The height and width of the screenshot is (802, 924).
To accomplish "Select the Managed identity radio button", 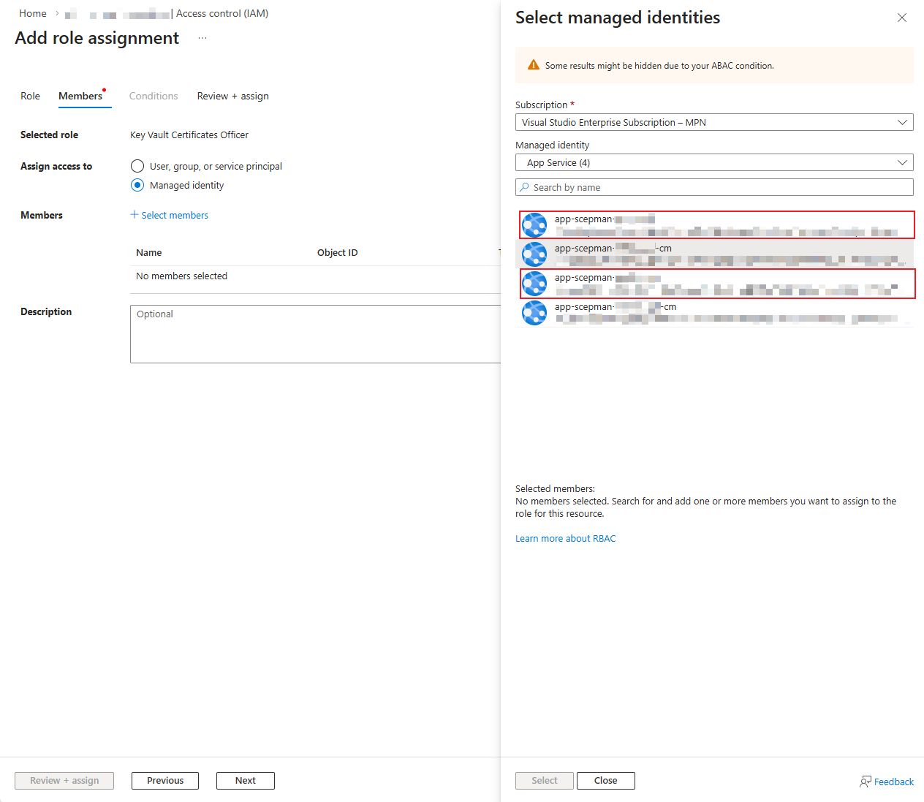I will pyautogui.click(x=137, y=185).
